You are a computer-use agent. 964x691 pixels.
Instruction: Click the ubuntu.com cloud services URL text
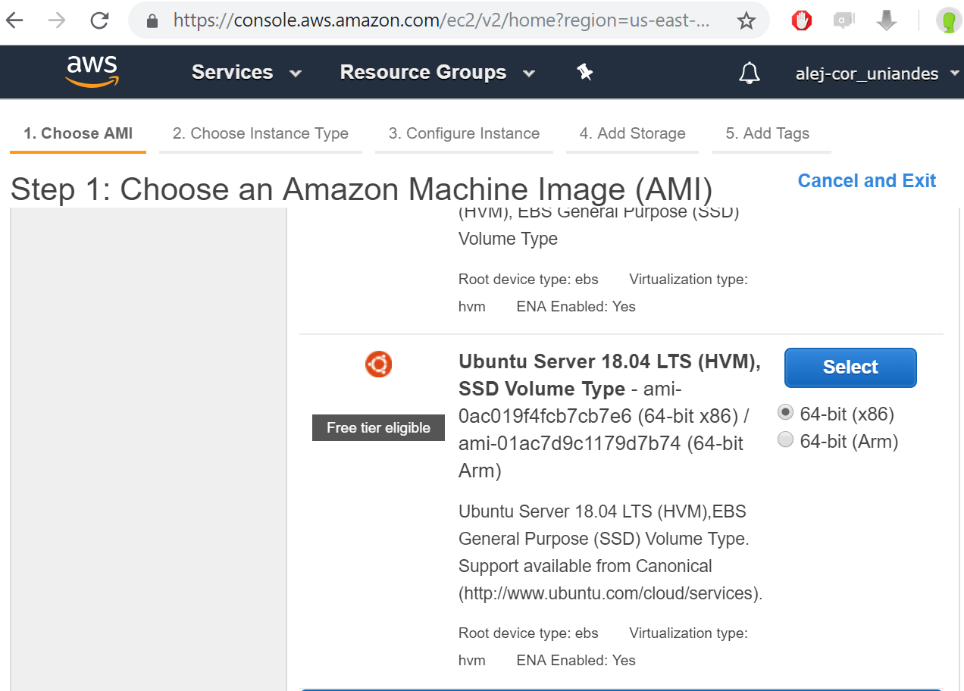coord(610,593)
